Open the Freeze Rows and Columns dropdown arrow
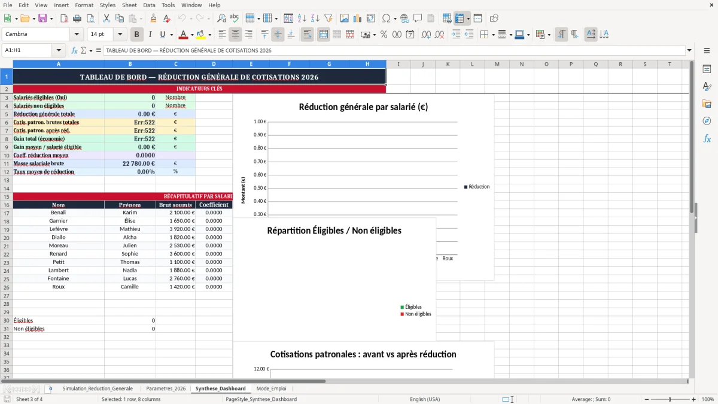Viewport: 718px width, 404px height. pos(468,19)
